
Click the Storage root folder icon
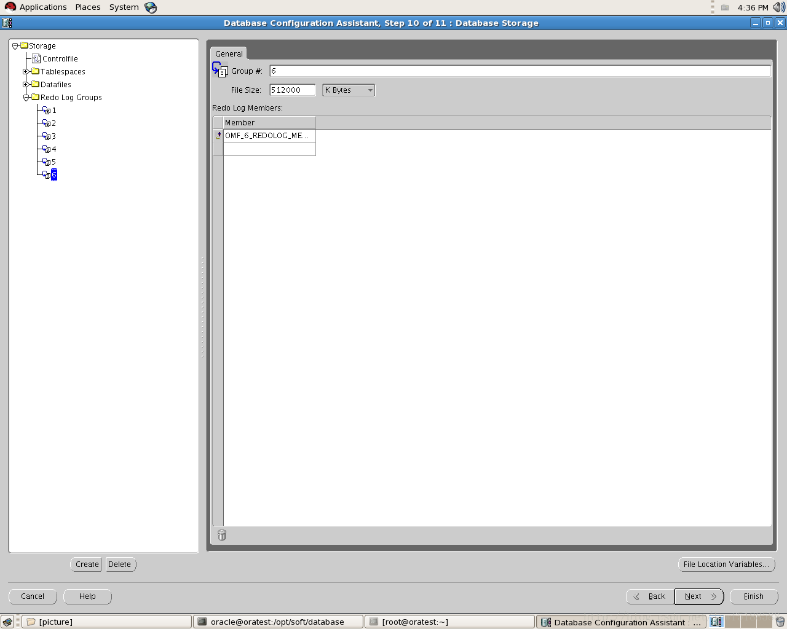click(24, 45)
